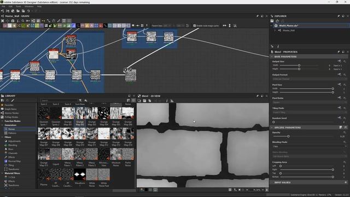Select Graph Items in Library tree
The image size is (350, 197).
tap(10, 109)
